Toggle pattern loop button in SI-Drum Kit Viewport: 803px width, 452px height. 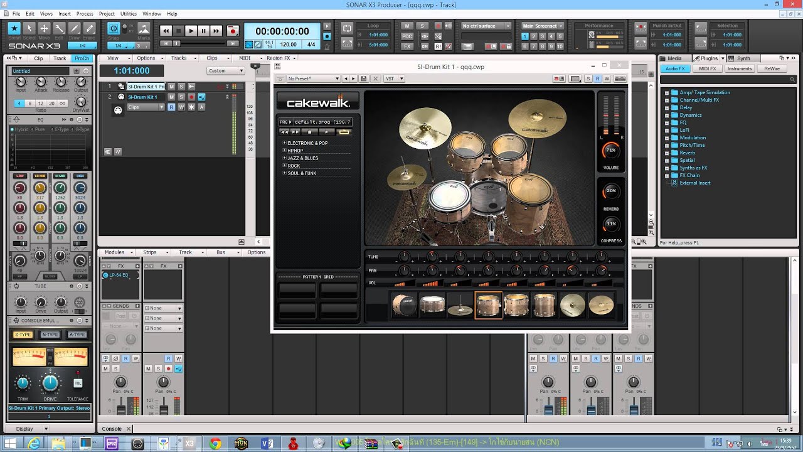(x=344, y=132)
